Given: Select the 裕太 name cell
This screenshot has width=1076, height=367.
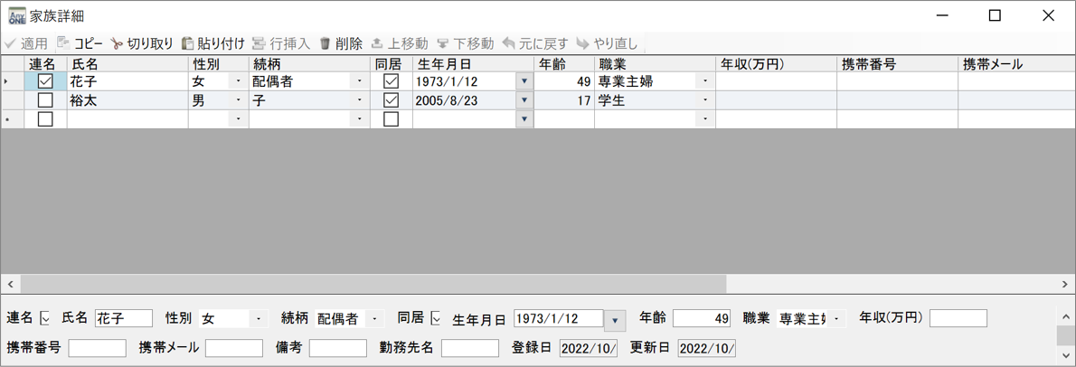Looking at the screenshot, I should point(127,100).
